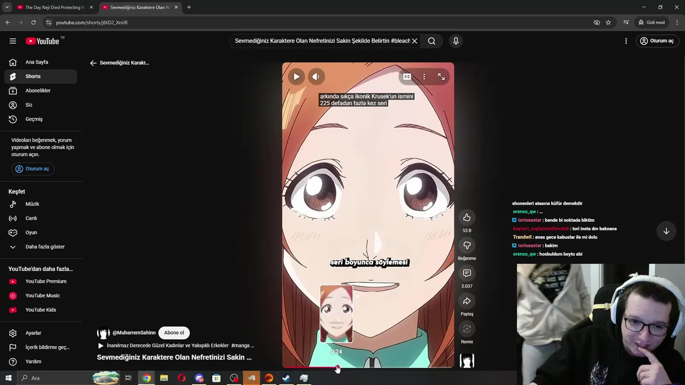Open Discord from the taskbar
This screenshot has width=685, height=385.
click(199, 378)
